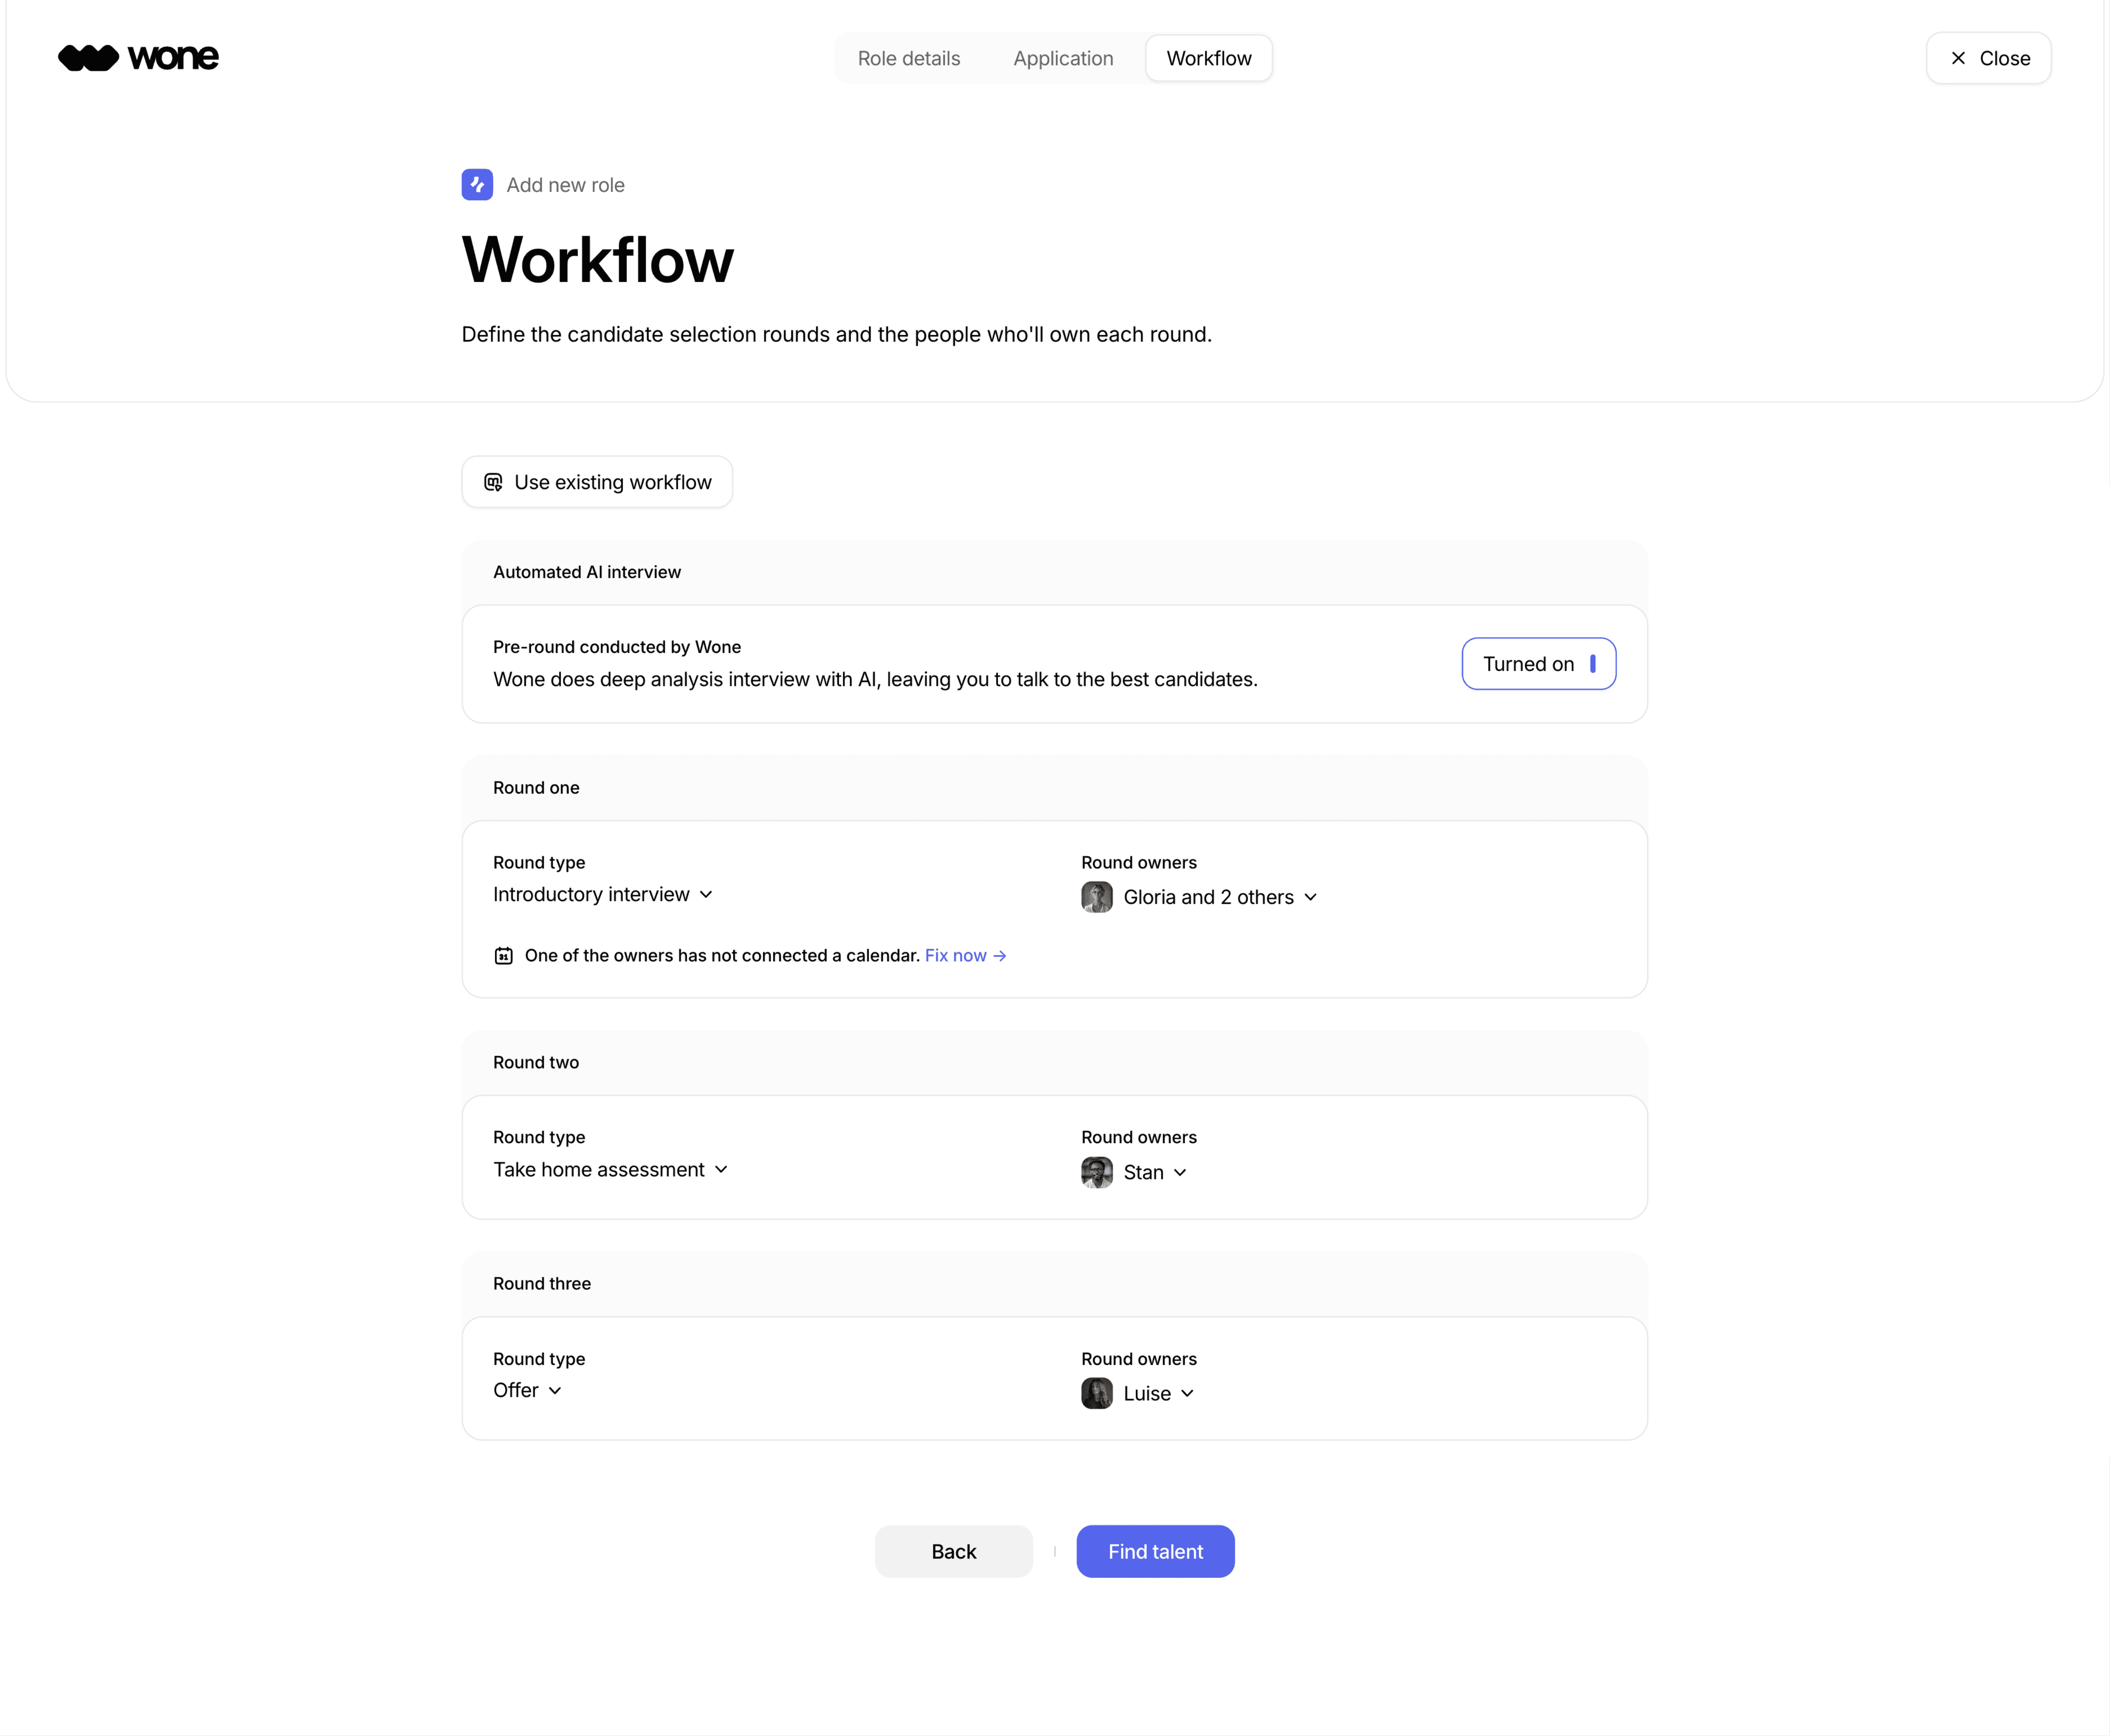Switch to the Role details tab
This screenshot has width=2110, height=1736.
(x=909, y=58)
